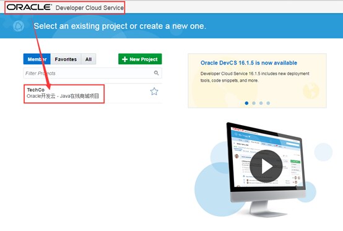Select the first carousel dot
Image resolution: width=343 pixels, height=231 pixels.
tap(246, 103)
